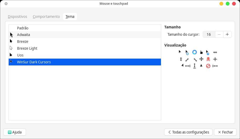
Task: Select the Adwaita cursor theme
Action: coord(24,35)
